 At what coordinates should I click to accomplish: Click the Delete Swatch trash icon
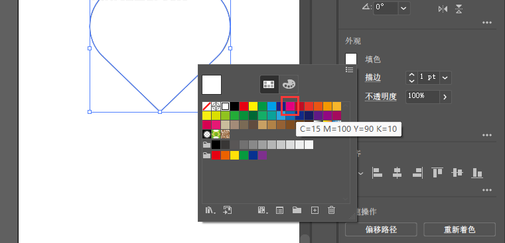(331, 210)
